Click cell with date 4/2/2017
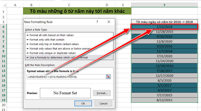 click(165, 90)
